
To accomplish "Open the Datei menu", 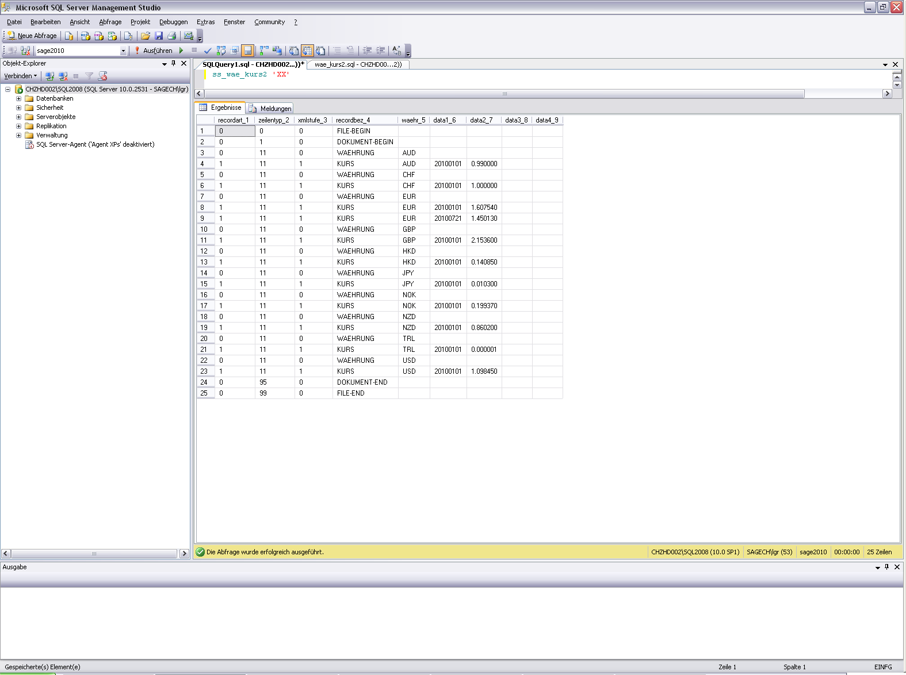I will [x=14, y=22].
